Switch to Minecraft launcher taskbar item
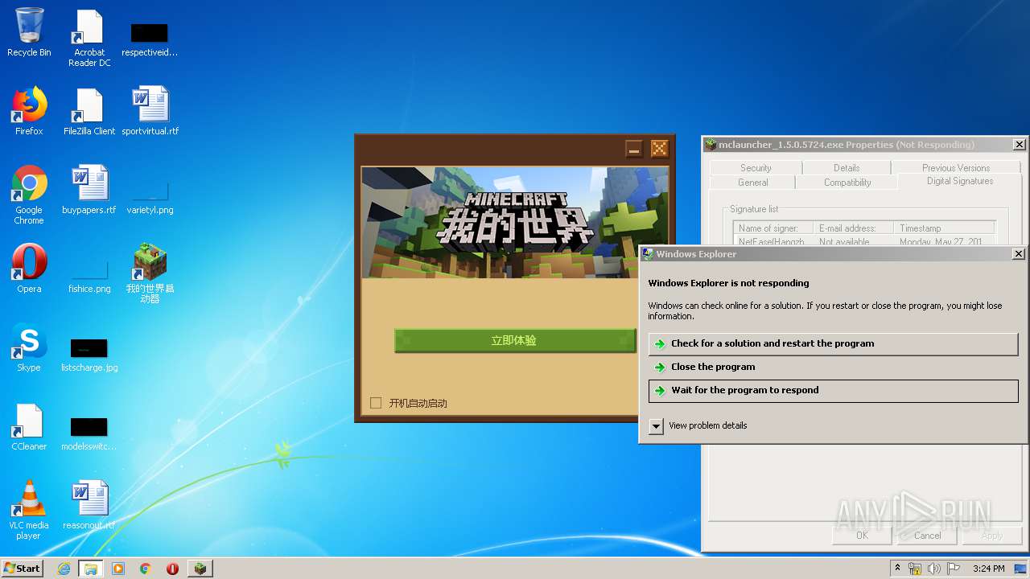The height and width of the screenshot is (579, 1030). tap(200, 569)
